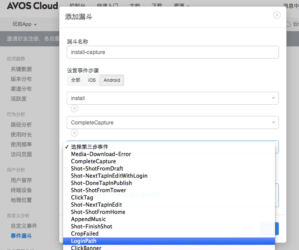Pick AppendMusic in the dropdown list
Image resolution: width=299 pixels, height=250 pixels.
point(88,219)
